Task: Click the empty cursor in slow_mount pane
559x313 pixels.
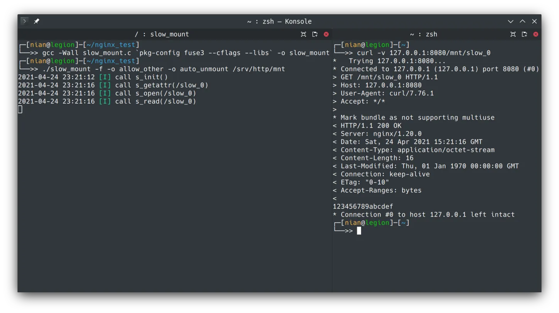Action: pyautogui.click(x=20, y=109)
